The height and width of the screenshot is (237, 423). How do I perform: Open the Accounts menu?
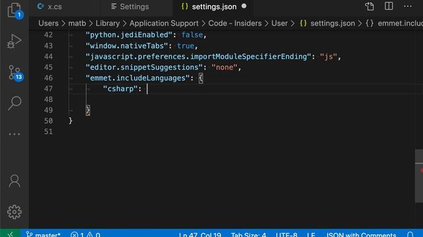coord(15,181)
